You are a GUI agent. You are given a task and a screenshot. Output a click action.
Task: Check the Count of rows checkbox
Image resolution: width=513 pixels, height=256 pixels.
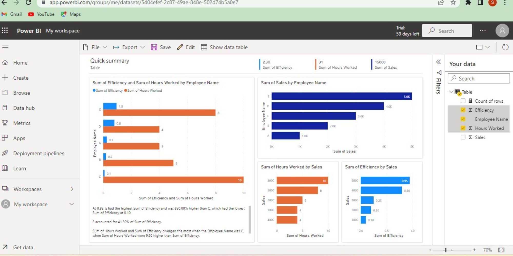463,101
